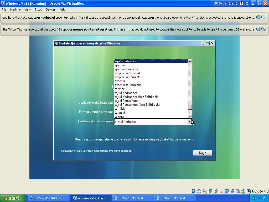Click the CPU chip icon in status bar
269x202 pixels.
[237, 191]
